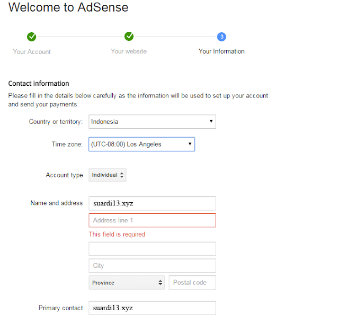Change the Account type Individual selector
Viewport: 339px width, 315px height.
[108, 175]
